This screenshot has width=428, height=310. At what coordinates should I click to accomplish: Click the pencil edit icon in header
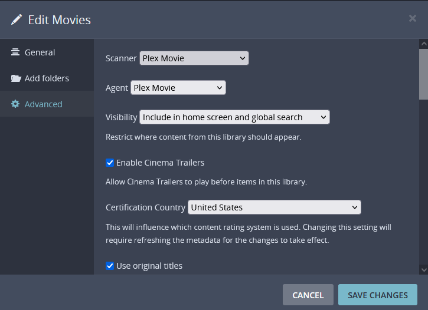[16, 19]
